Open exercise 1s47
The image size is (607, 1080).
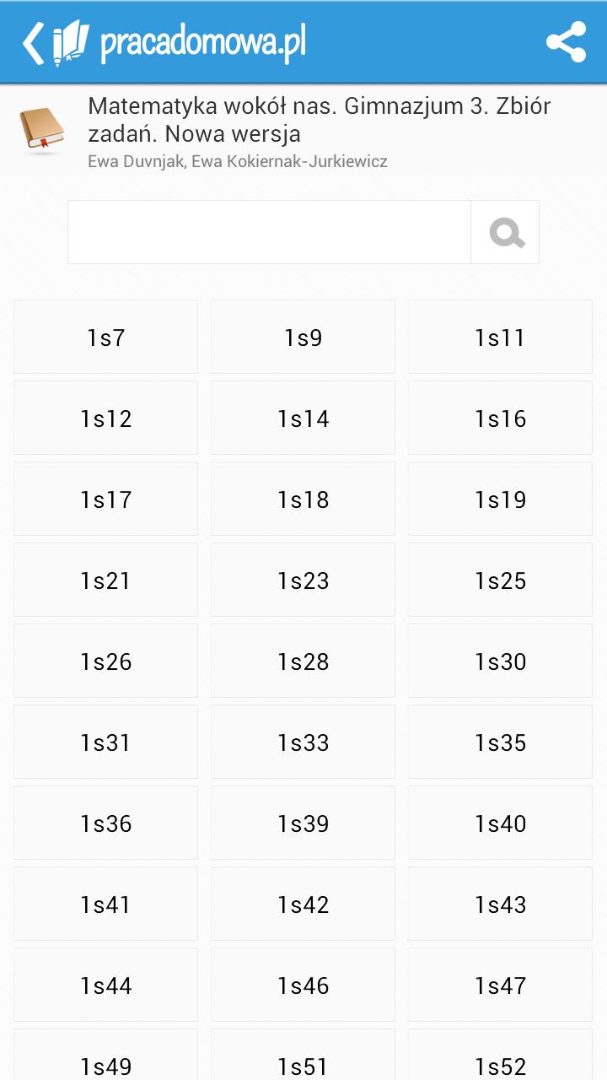pos(500,985)
